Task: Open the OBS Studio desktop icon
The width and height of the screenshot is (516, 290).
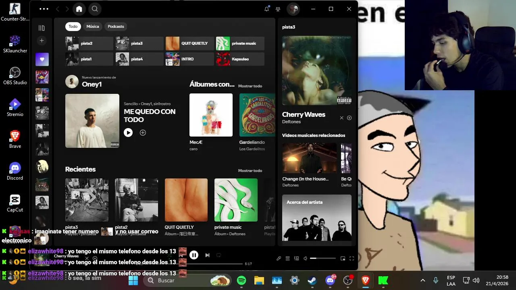Action: (15, 75)
